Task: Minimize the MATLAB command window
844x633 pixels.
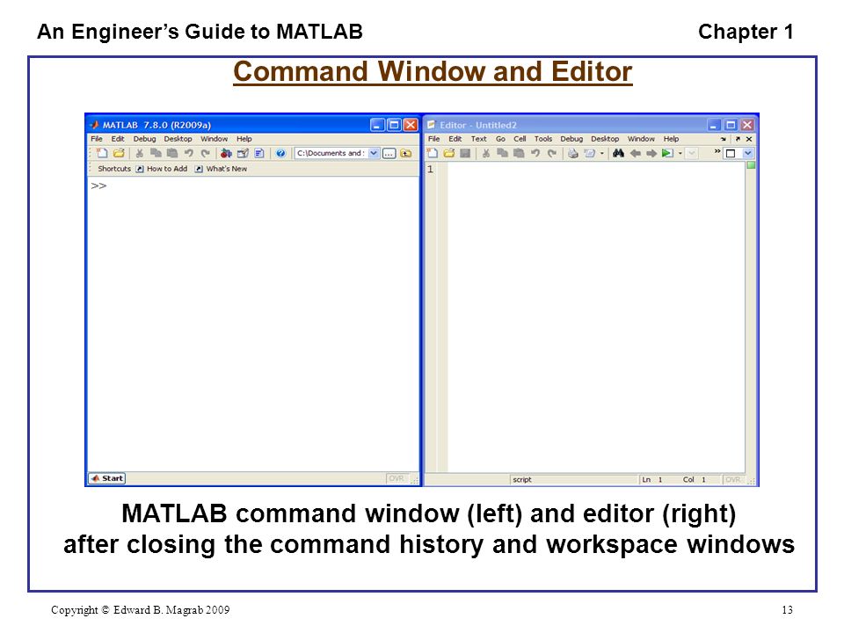Action: click(x=378, y=126)
